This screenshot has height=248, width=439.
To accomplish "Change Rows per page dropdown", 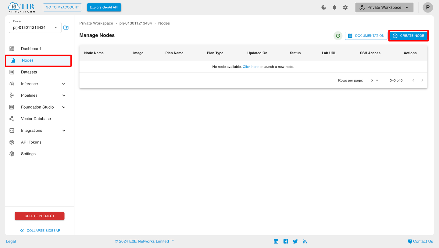I will point(374,81).
